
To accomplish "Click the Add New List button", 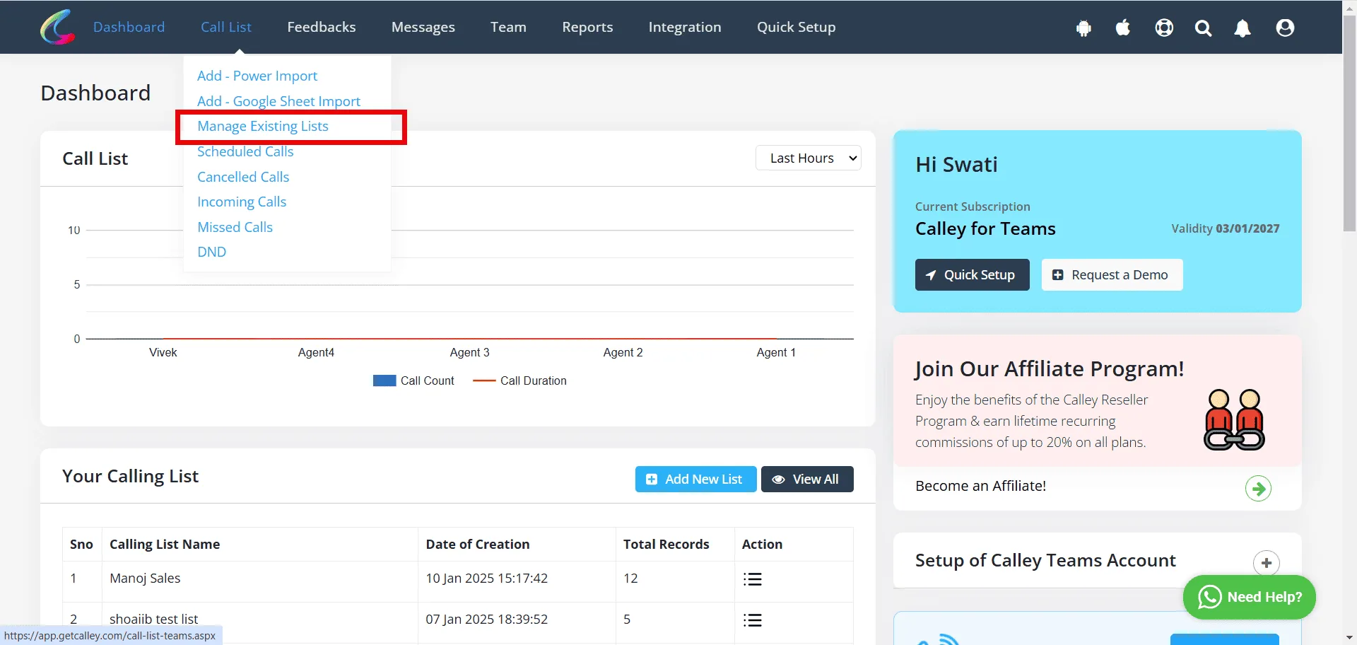I will pyautogui.click(x=695, y=479).
